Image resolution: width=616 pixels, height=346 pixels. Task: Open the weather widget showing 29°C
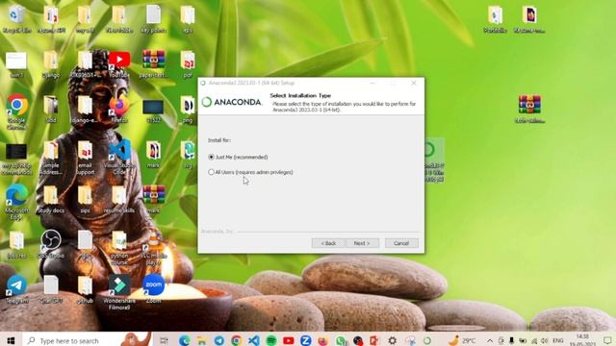(462, 340)
